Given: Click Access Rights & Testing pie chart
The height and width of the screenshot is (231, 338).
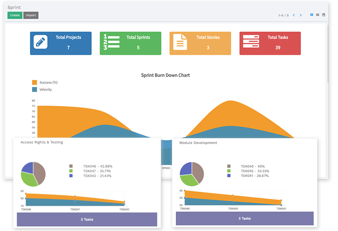Looking at the screenshot, I should pyautogui.click(x=33, y=174).
